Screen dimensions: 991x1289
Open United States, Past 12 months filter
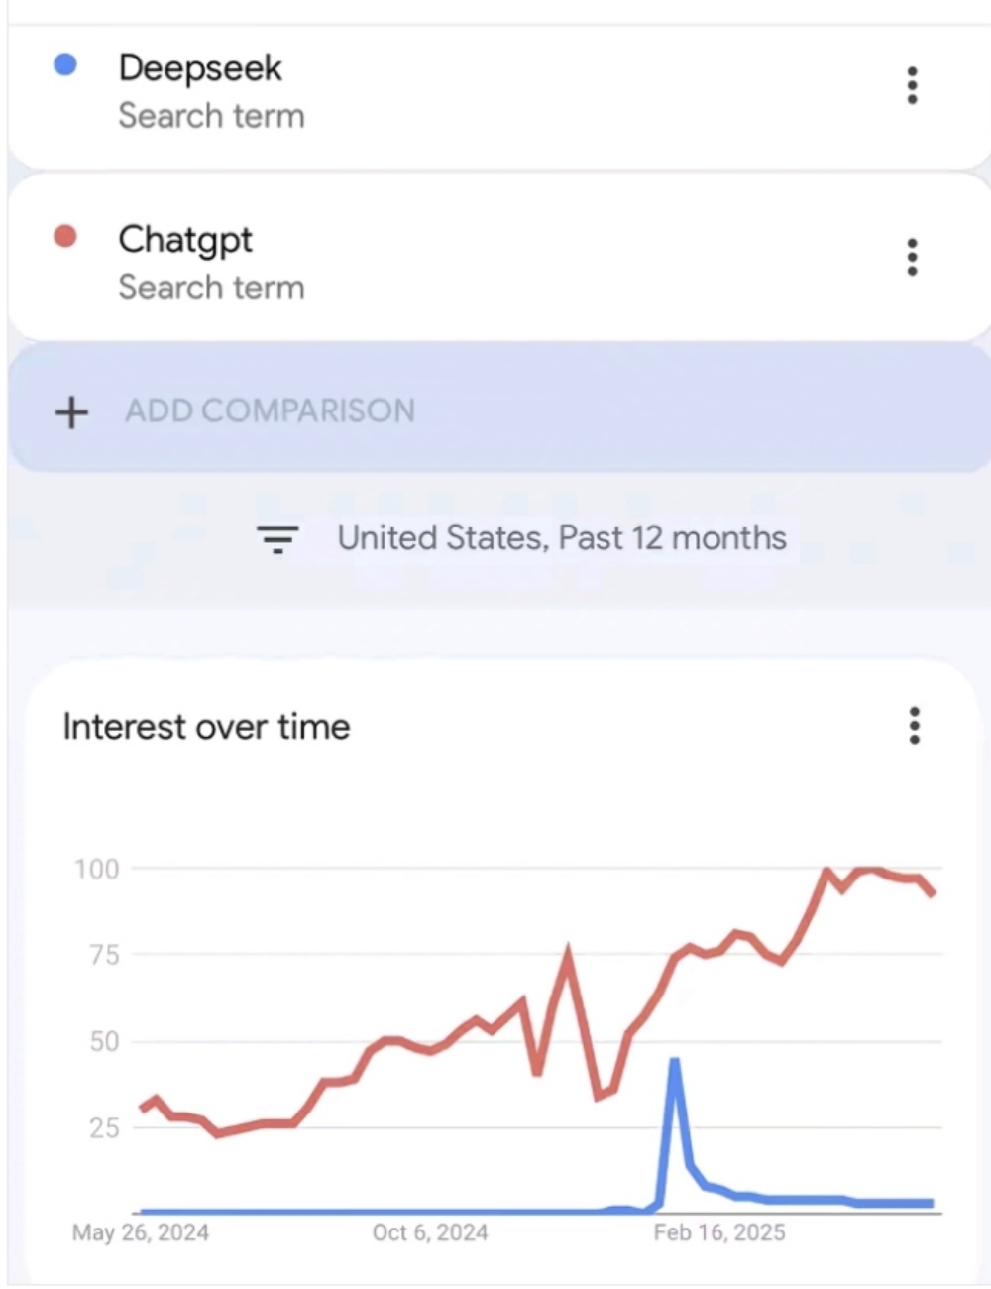tap(562, 538)
